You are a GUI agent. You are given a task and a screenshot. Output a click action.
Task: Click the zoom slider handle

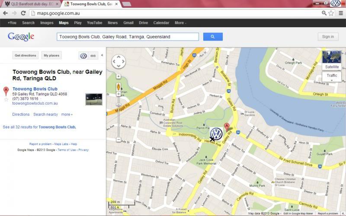(x=119, y=105)
